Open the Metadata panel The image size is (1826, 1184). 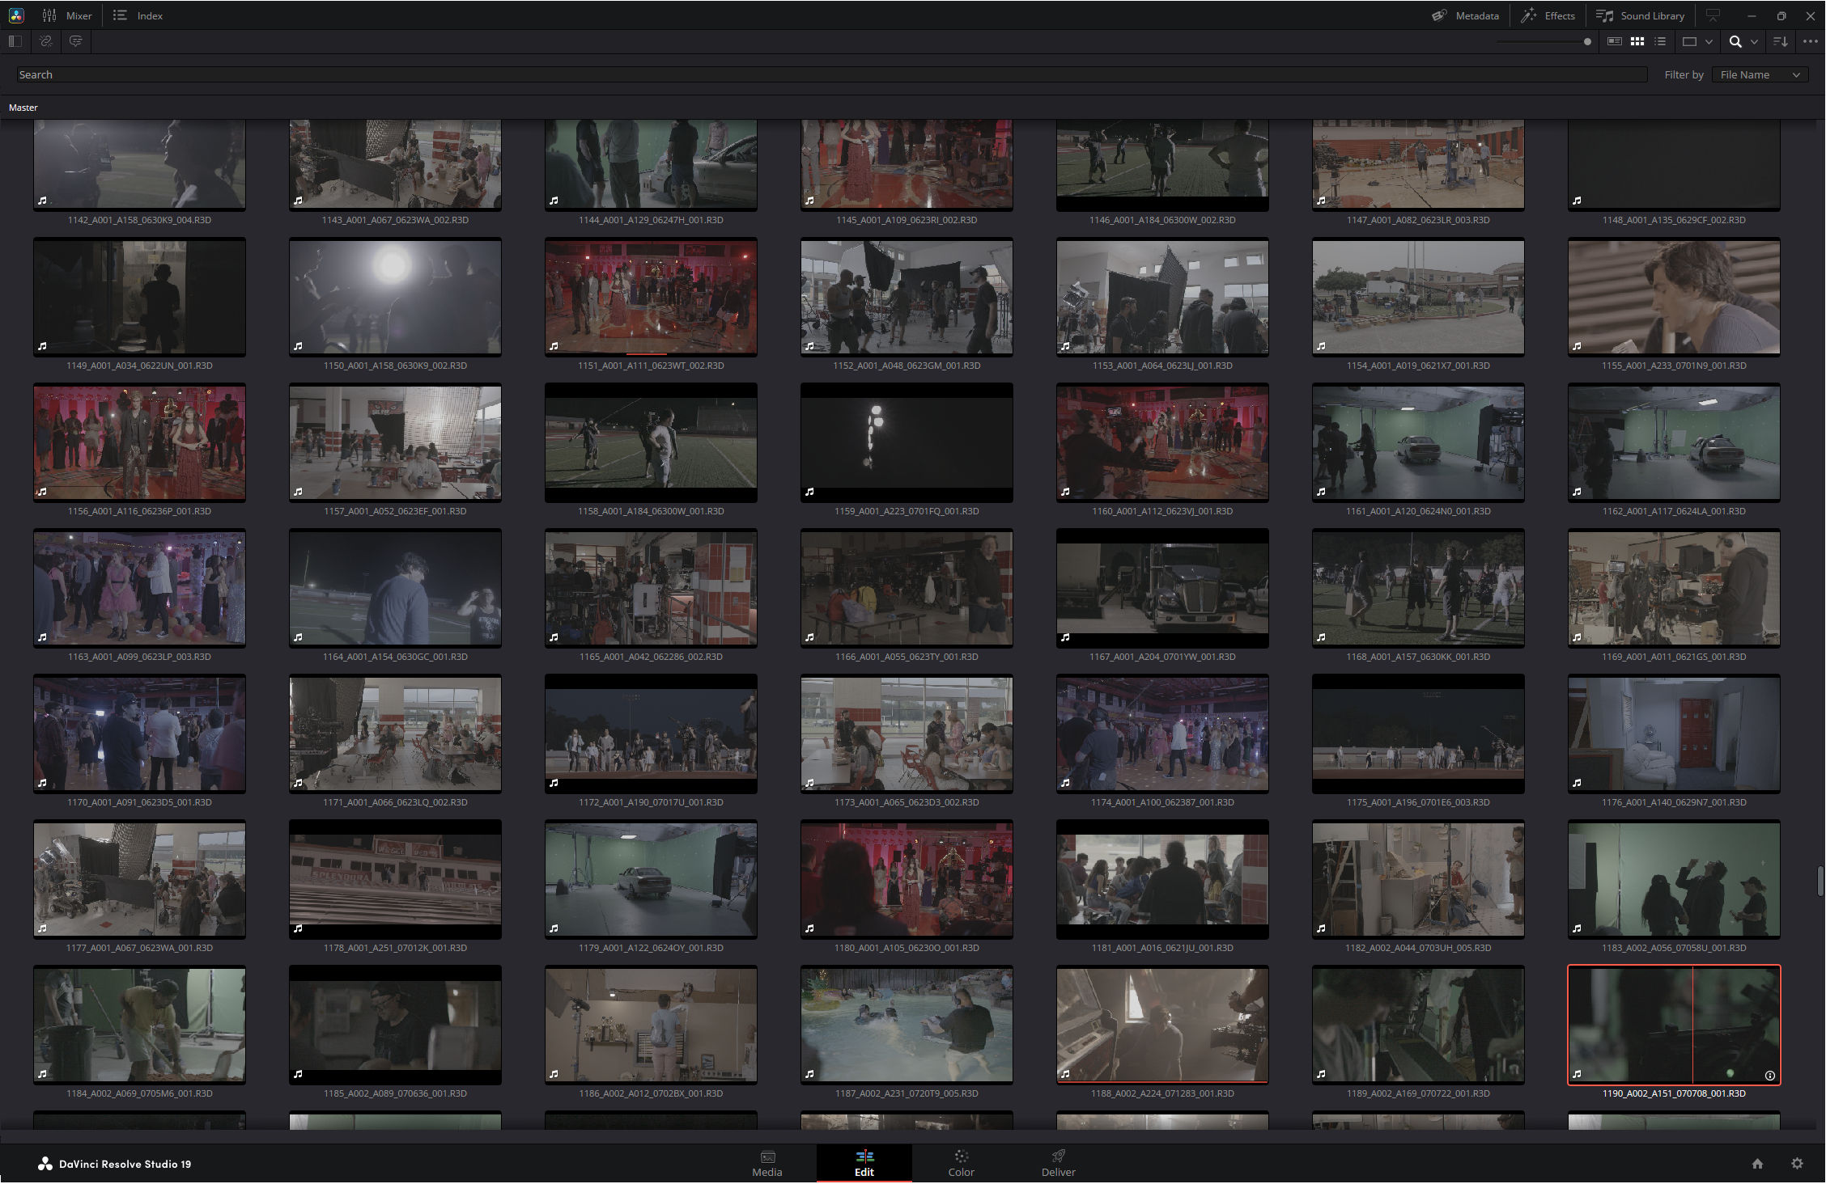[1465, 15]
